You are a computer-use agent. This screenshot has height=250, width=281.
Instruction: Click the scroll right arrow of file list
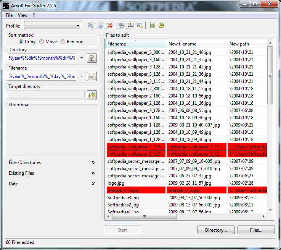tap(263, 217)
